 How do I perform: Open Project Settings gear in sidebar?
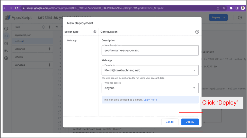point(6,58)
